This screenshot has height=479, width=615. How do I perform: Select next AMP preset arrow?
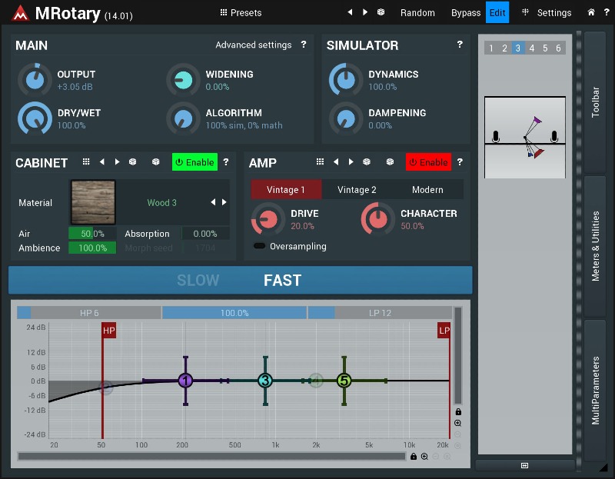(351, 161)
